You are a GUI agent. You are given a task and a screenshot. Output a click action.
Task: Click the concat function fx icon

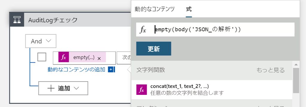coord(141,90)
